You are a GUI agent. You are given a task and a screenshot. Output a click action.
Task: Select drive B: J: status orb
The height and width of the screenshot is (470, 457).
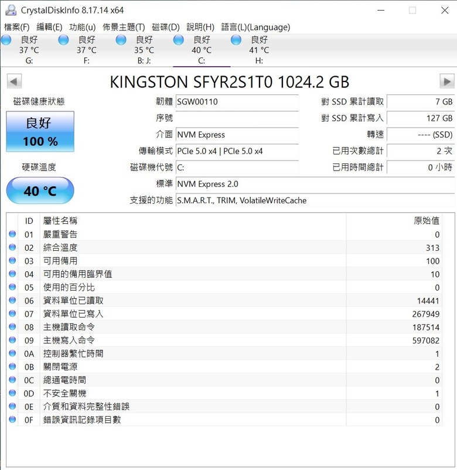(x=121, y=40)
